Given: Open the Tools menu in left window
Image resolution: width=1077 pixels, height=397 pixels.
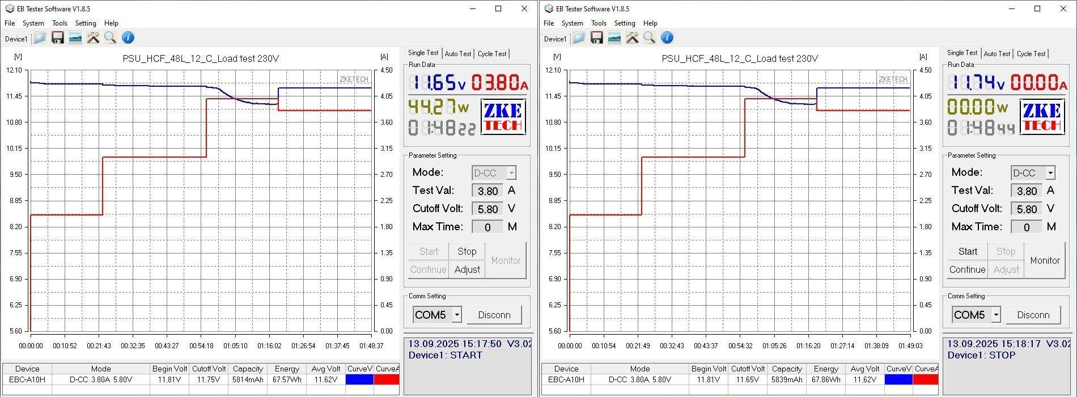Looking at the screenshot, I should click(x=60, y=23).
